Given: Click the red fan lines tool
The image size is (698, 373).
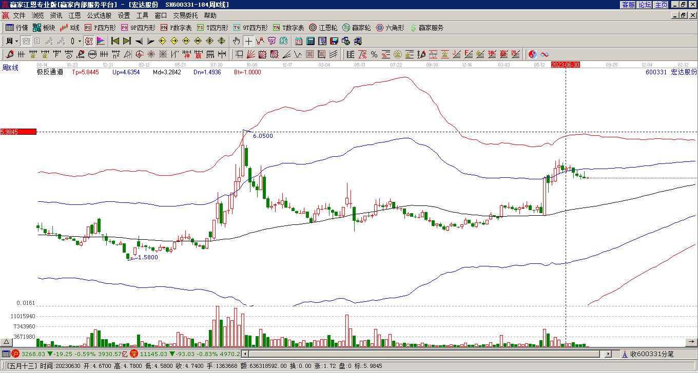Looking at the screenshot, I should (x=250, y=54).
